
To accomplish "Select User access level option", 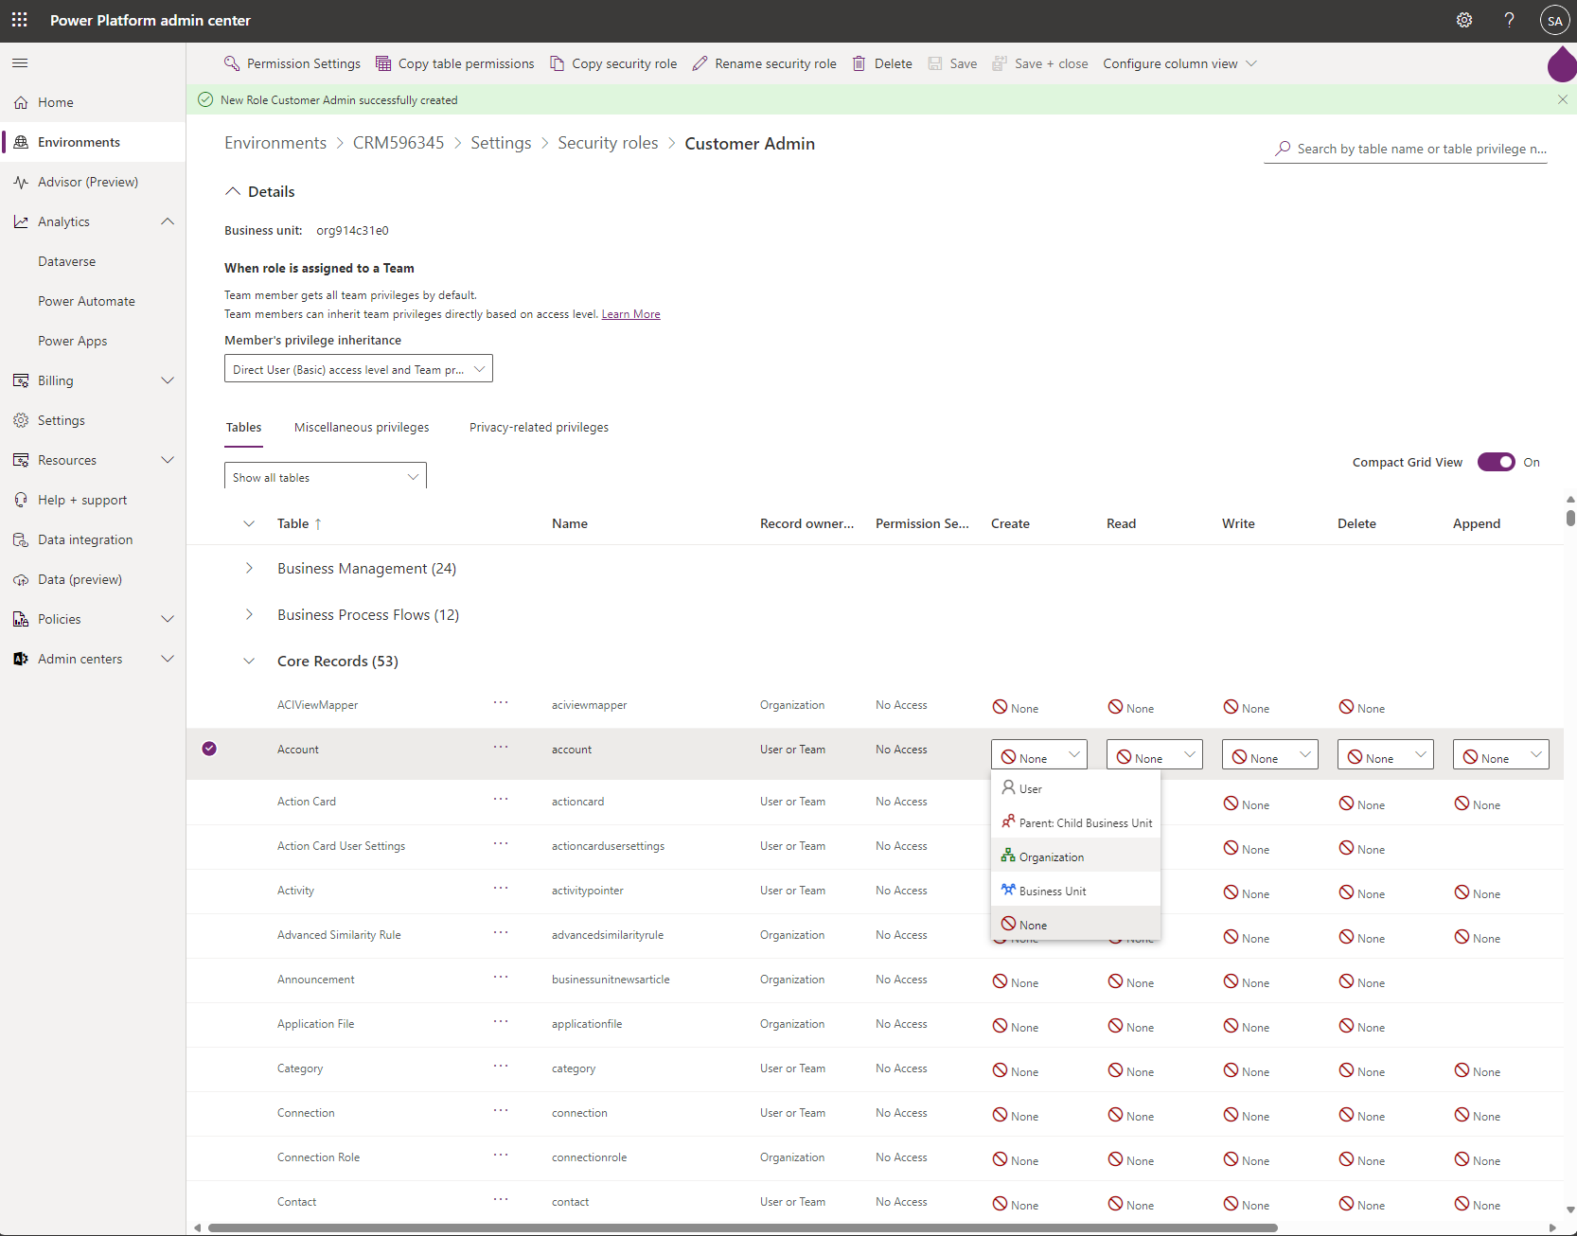I will 1075,788.
